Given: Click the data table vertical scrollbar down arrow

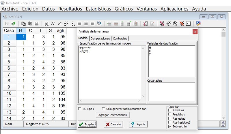Looking at the screenshot, I should [x=223, y=117].
